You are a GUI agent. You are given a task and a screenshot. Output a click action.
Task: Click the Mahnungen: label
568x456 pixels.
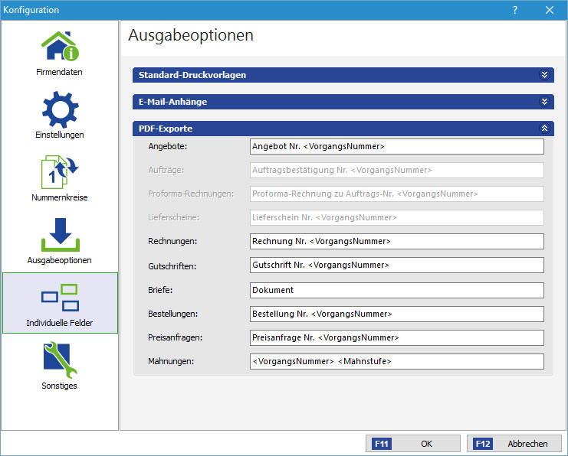coord(171,361)
